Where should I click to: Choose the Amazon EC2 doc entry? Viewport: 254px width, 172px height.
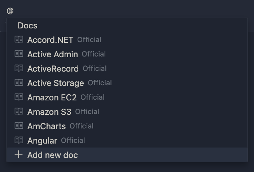pyautogui.click(x=127, y=97)
